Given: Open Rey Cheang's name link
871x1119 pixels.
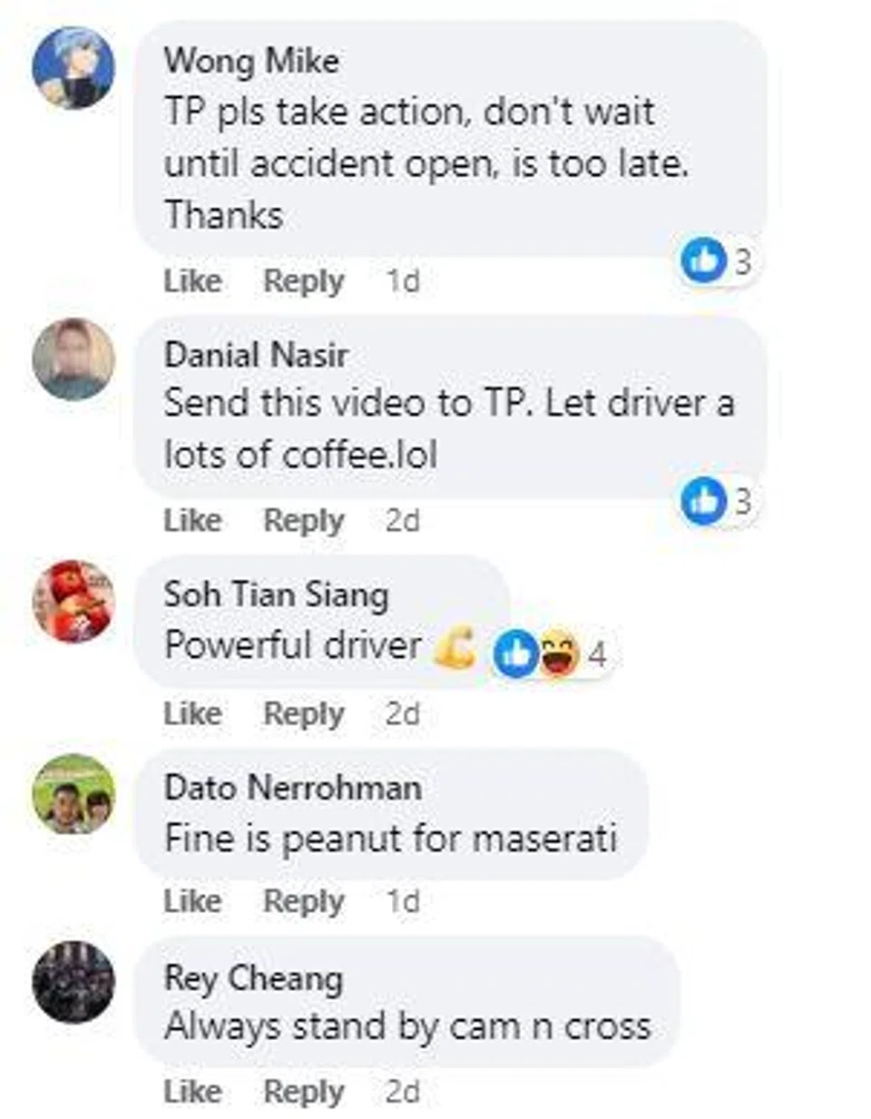Looking at the screenshot, I should click(x=254, y=977).
